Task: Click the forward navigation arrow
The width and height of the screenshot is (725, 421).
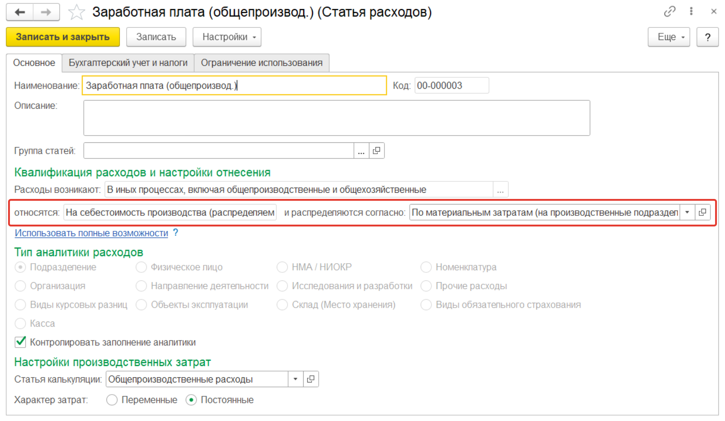Action: (46, 12)
